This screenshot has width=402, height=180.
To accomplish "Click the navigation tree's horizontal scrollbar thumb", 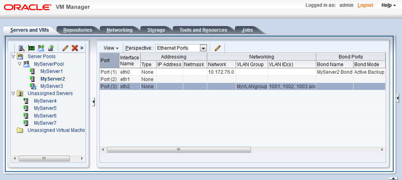I will 44,158.
